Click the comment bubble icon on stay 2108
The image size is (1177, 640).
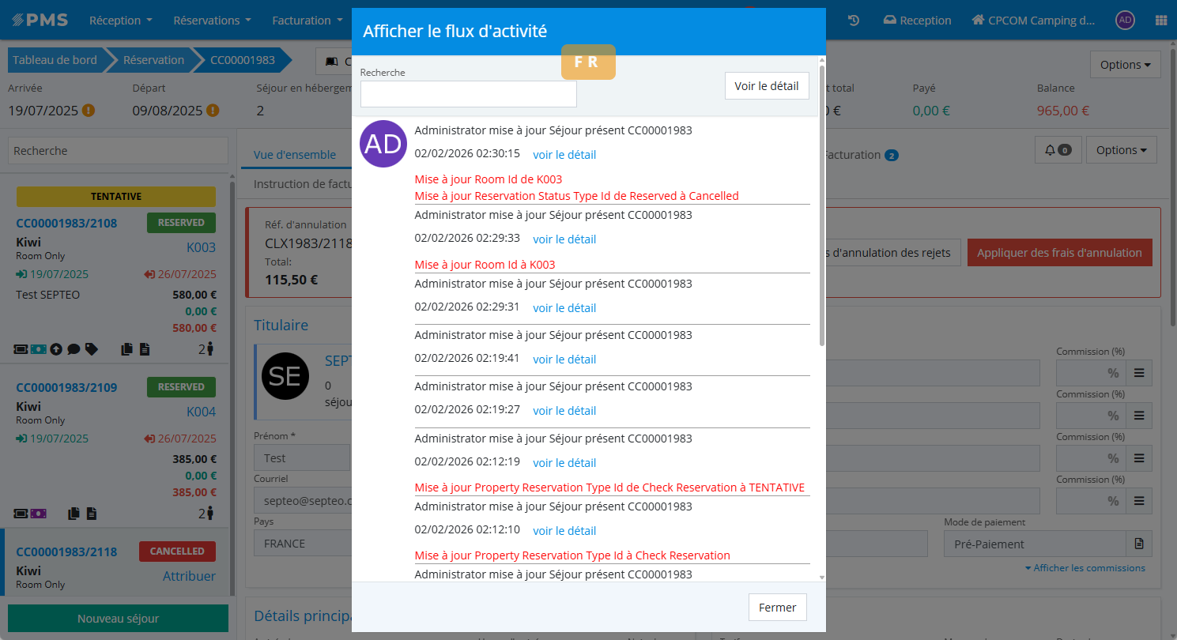tap(74, 348)
